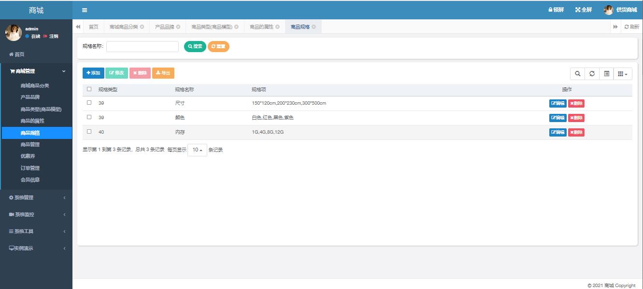
Task: Click the 全屏 fullscreen icon
Action: click(578, 10)
